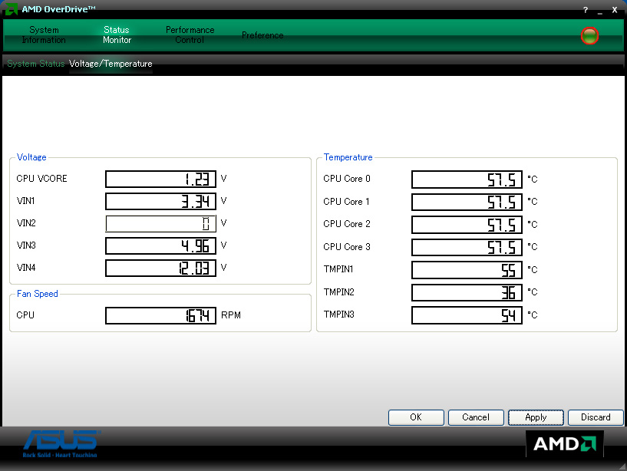Click the AMD OverDrive title bar icon
Screen dimensions: 627x471
(x=11, y=8)
